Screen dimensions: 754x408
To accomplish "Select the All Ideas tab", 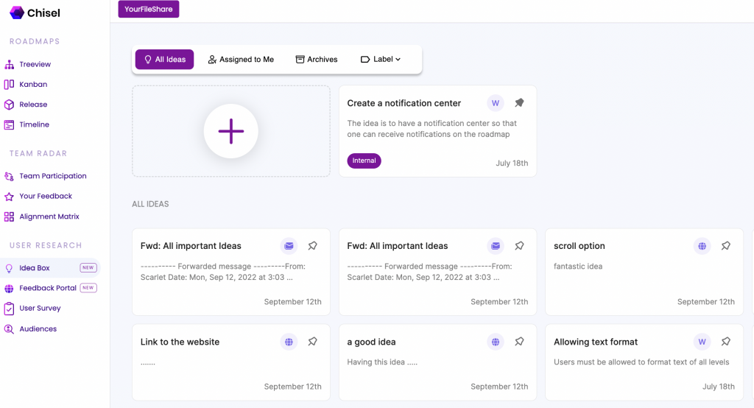I will pos(164,59).
